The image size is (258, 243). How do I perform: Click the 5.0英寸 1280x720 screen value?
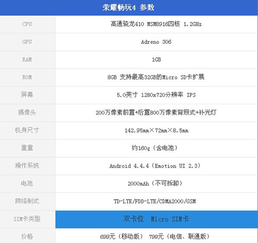pos(156,95)
